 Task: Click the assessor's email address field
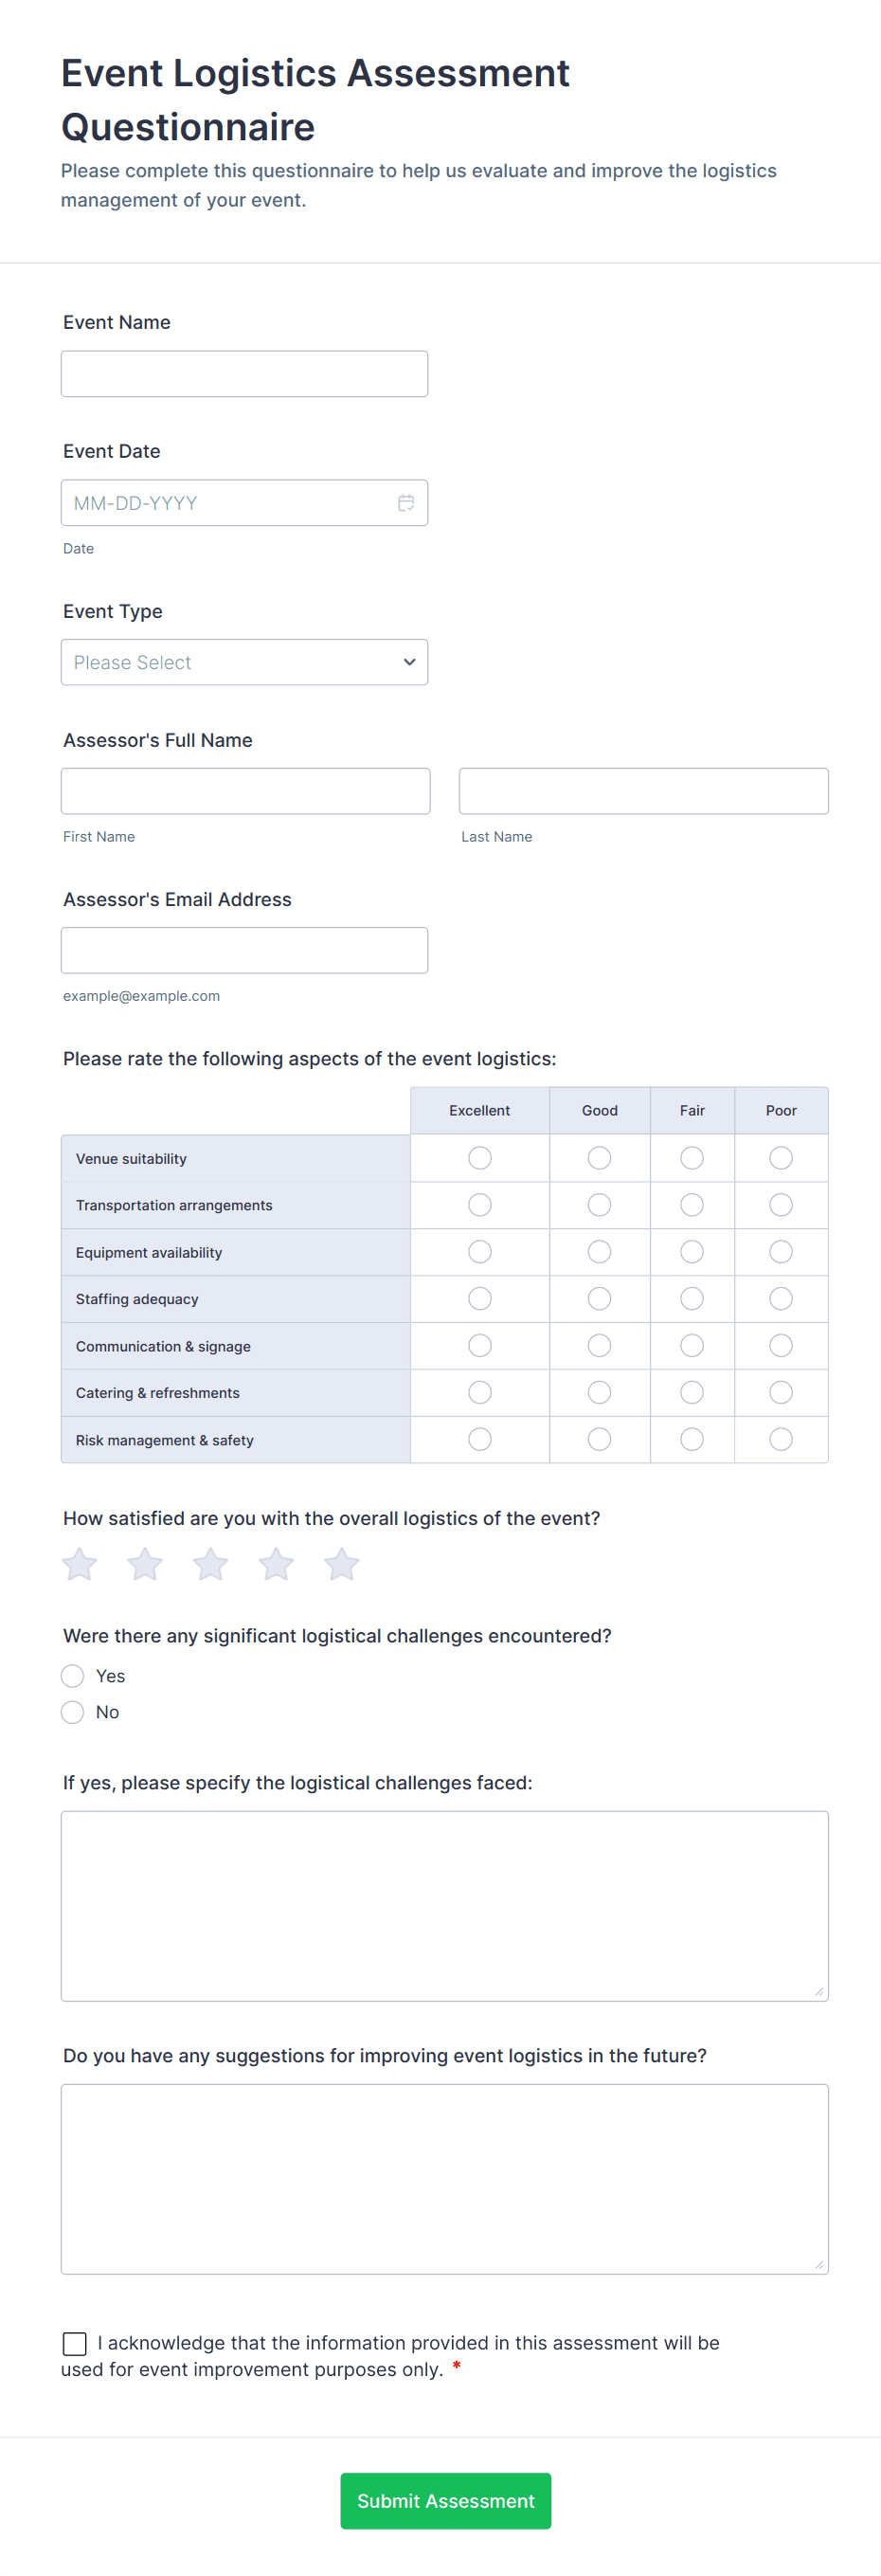pos(244,950)
